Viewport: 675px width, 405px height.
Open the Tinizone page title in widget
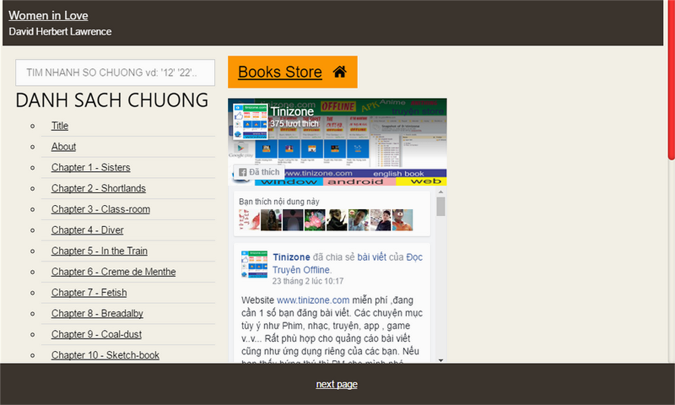pyautogui.click(x=292, y=111)
